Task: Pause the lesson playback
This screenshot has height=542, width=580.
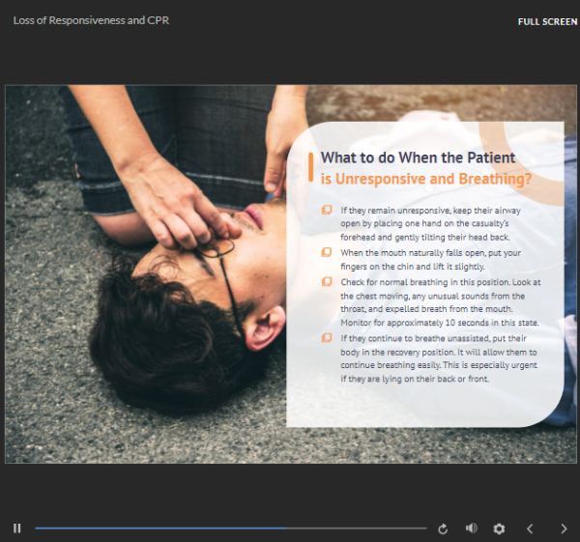Action: (17, 528)
